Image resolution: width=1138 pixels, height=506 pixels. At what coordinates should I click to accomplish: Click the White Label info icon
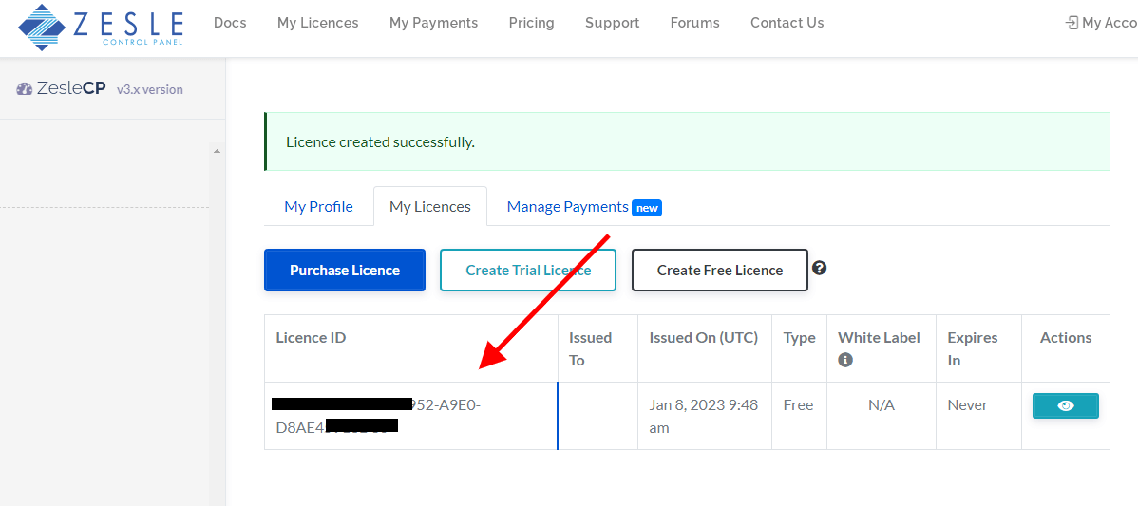click(845, 360)
